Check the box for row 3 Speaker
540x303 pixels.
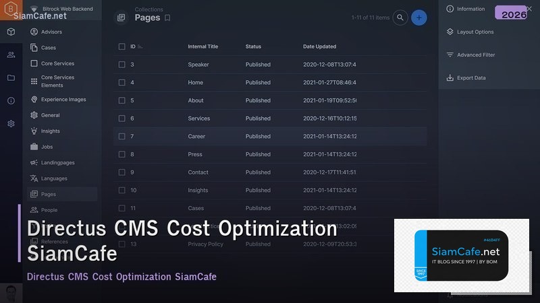122,65
